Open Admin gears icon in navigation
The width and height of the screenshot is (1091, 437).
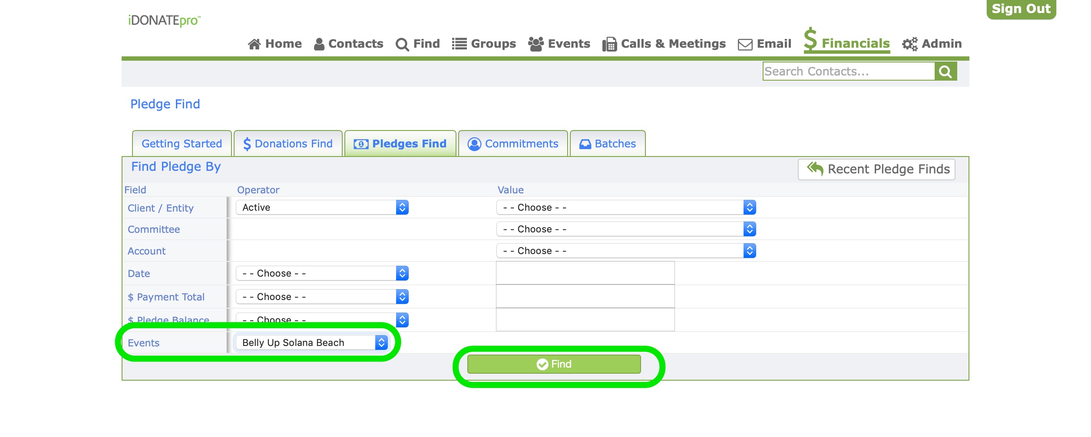[910, 44]
